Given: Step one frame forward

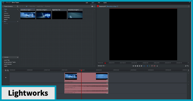Looking at the screenshot, I should [139, 66].
